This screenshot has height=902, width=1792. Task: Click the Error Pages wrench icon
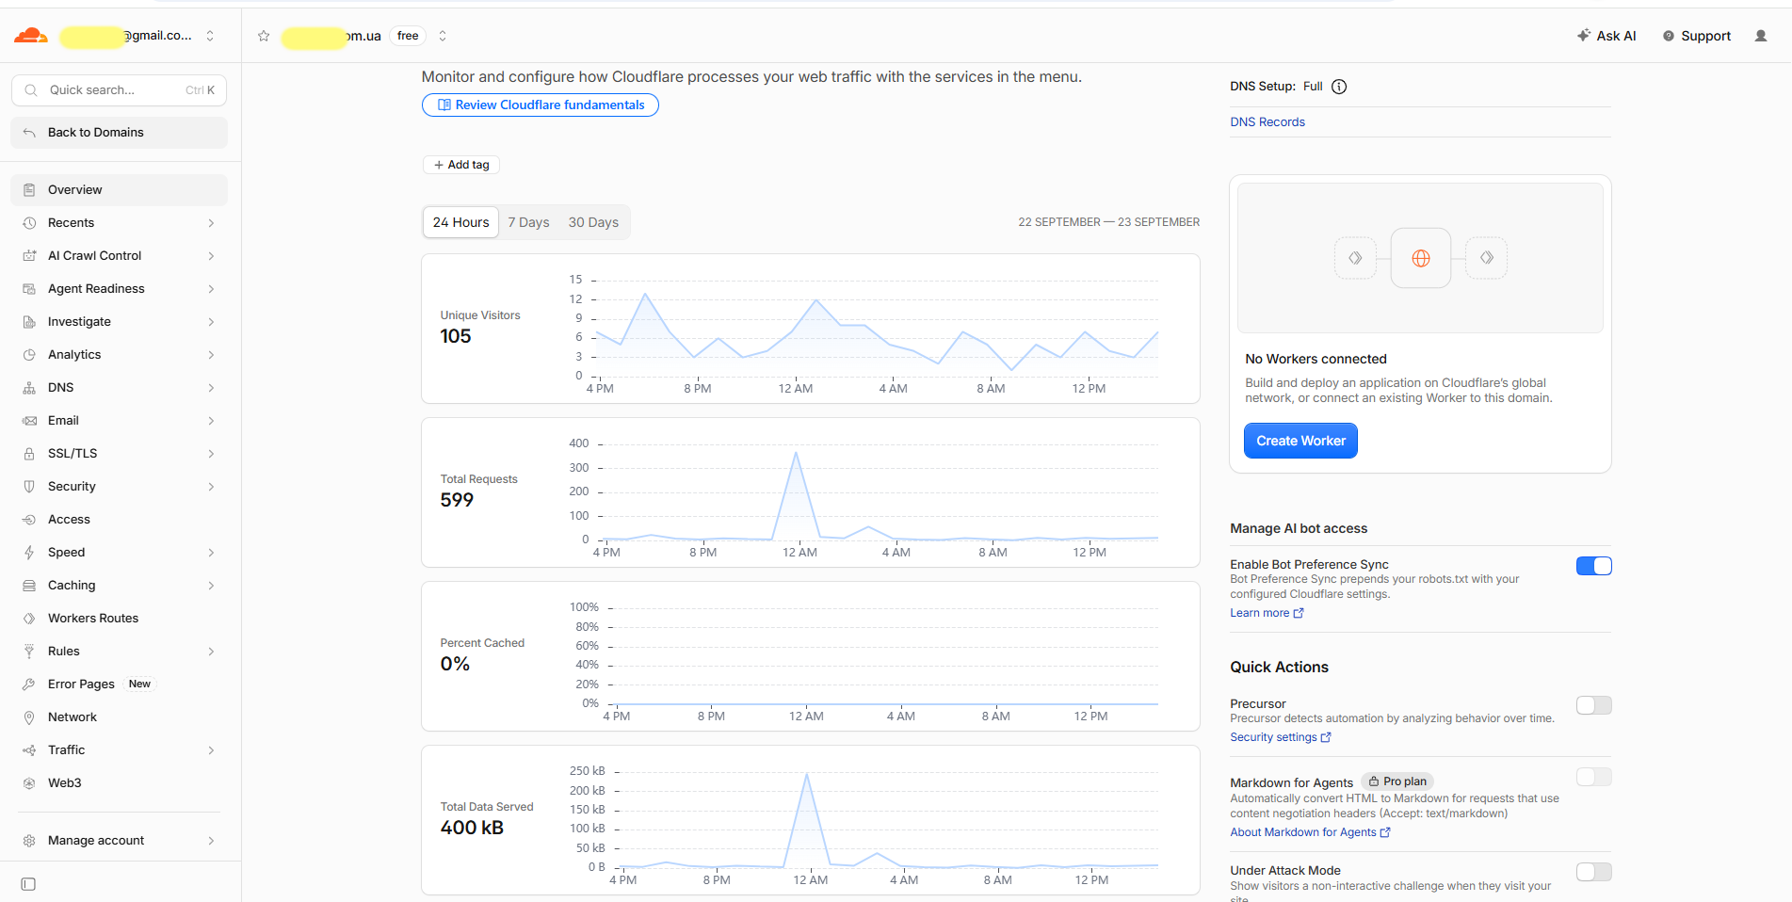tap(29, 685)
